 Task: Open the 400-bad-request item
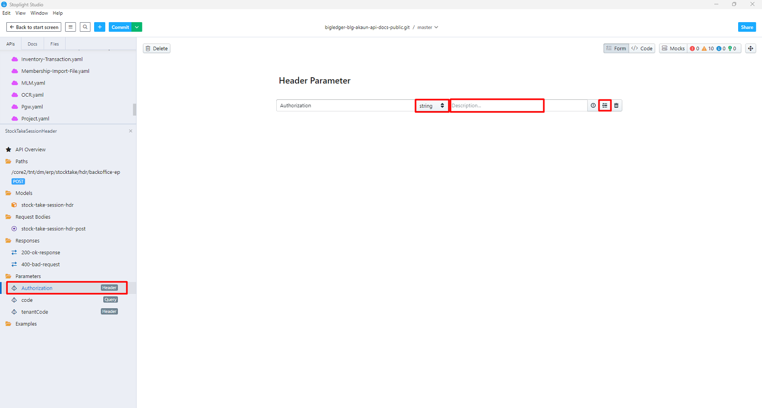41,265
